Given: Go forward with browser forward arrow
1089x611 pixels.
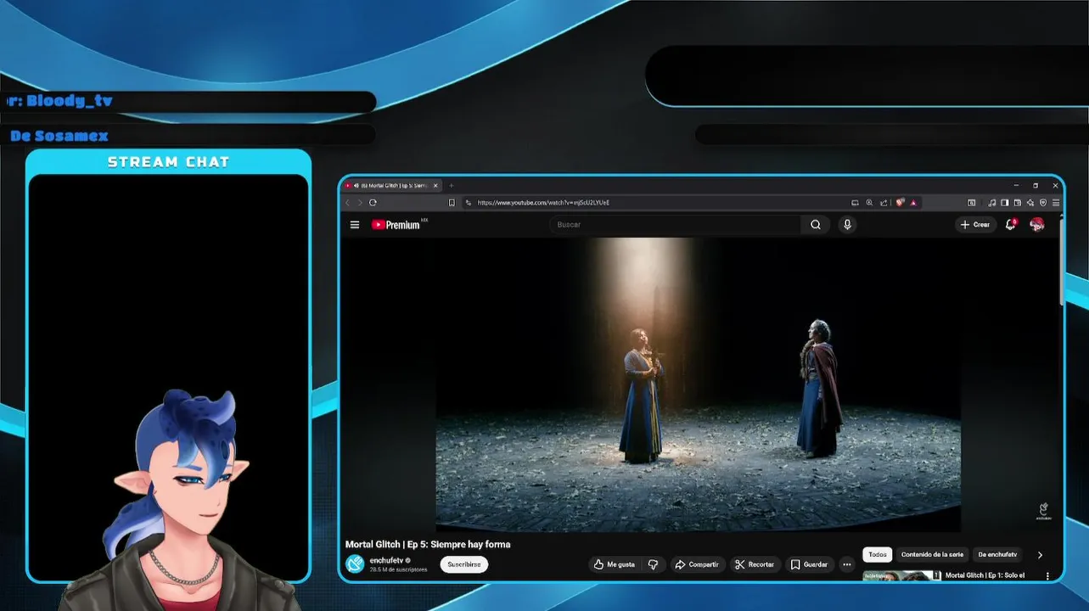Looking at the screenshot, I should click(359, 203).
